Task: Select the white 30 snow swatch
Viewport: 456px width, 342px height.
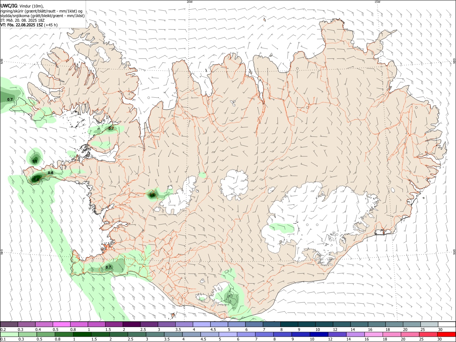Action: point(447,325)
